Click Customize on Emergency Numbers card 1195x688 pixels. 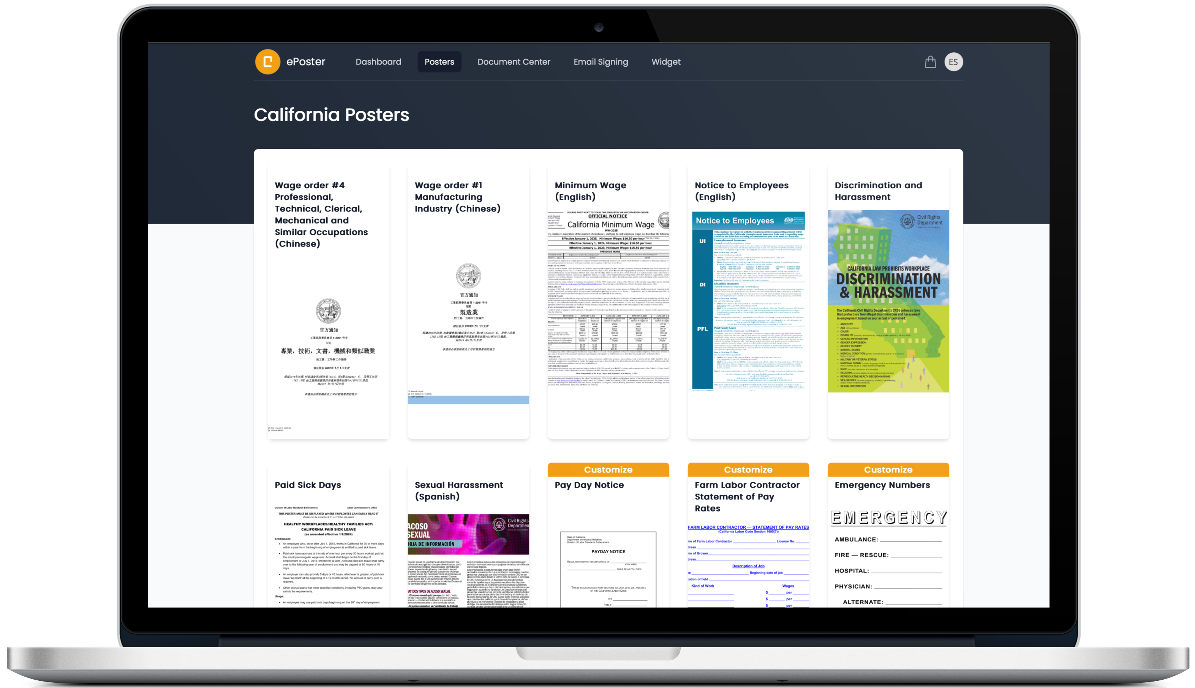(888, 469)
